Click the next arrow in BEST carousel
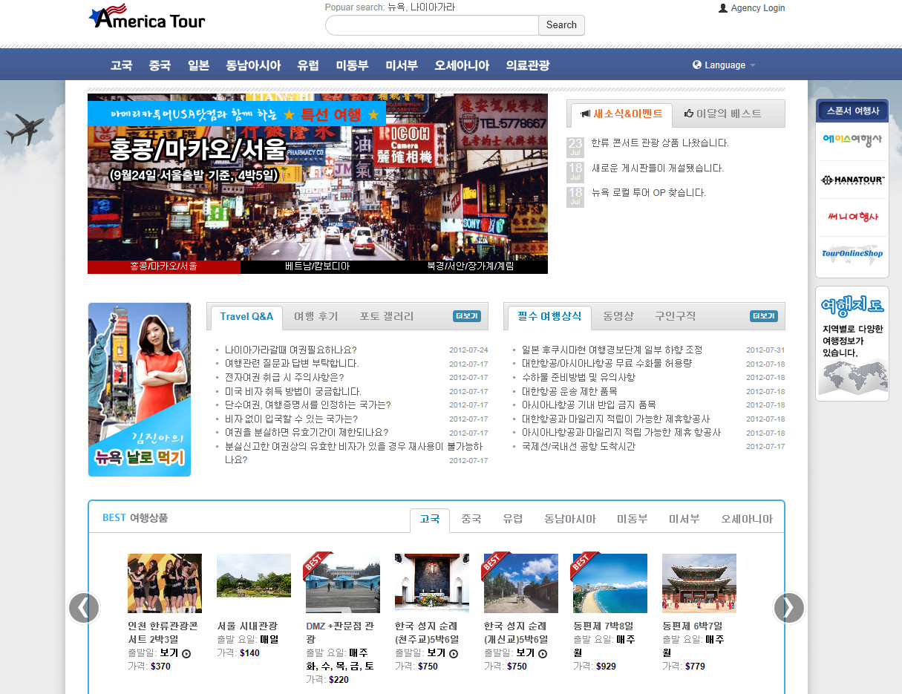 pos(788,608)
